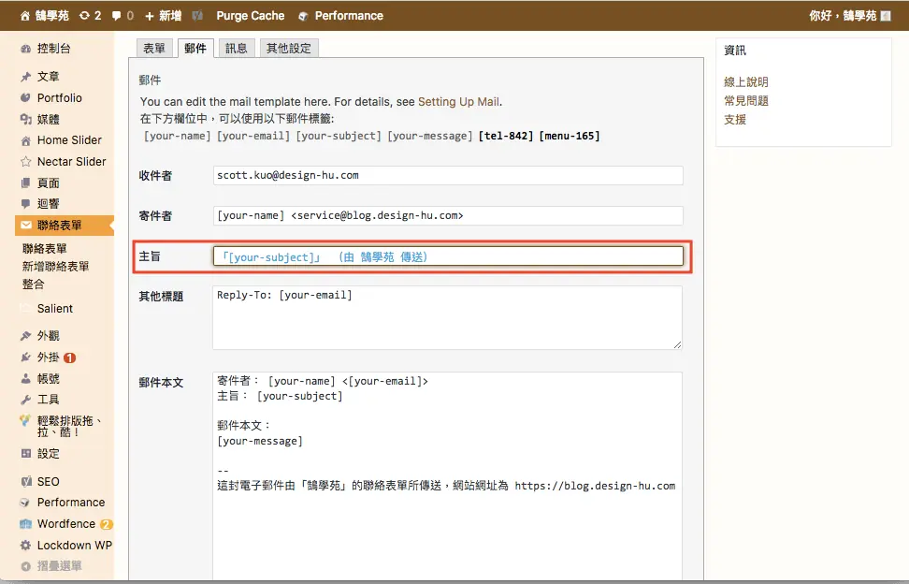Click the 其他標題 Reply-To textarea

pos(447,318)
